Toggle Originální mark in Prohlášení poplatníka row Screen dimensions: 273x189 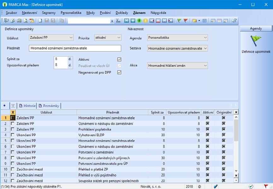(x=224, y=129)
